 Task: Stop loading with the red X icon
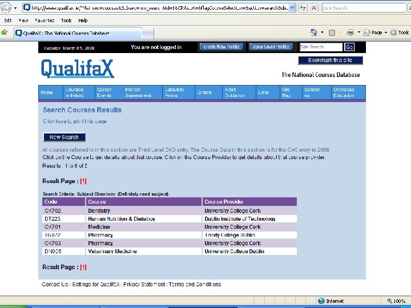[x=314, y=7]
